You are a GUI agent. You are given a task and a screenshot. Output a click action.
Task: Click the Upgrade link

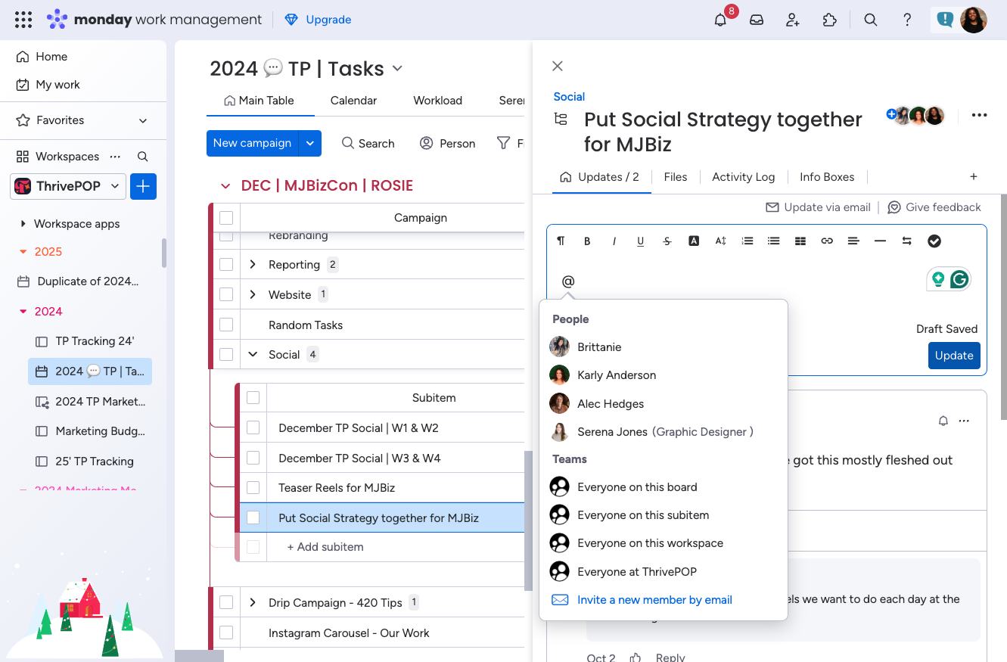(x=318, y=20)
